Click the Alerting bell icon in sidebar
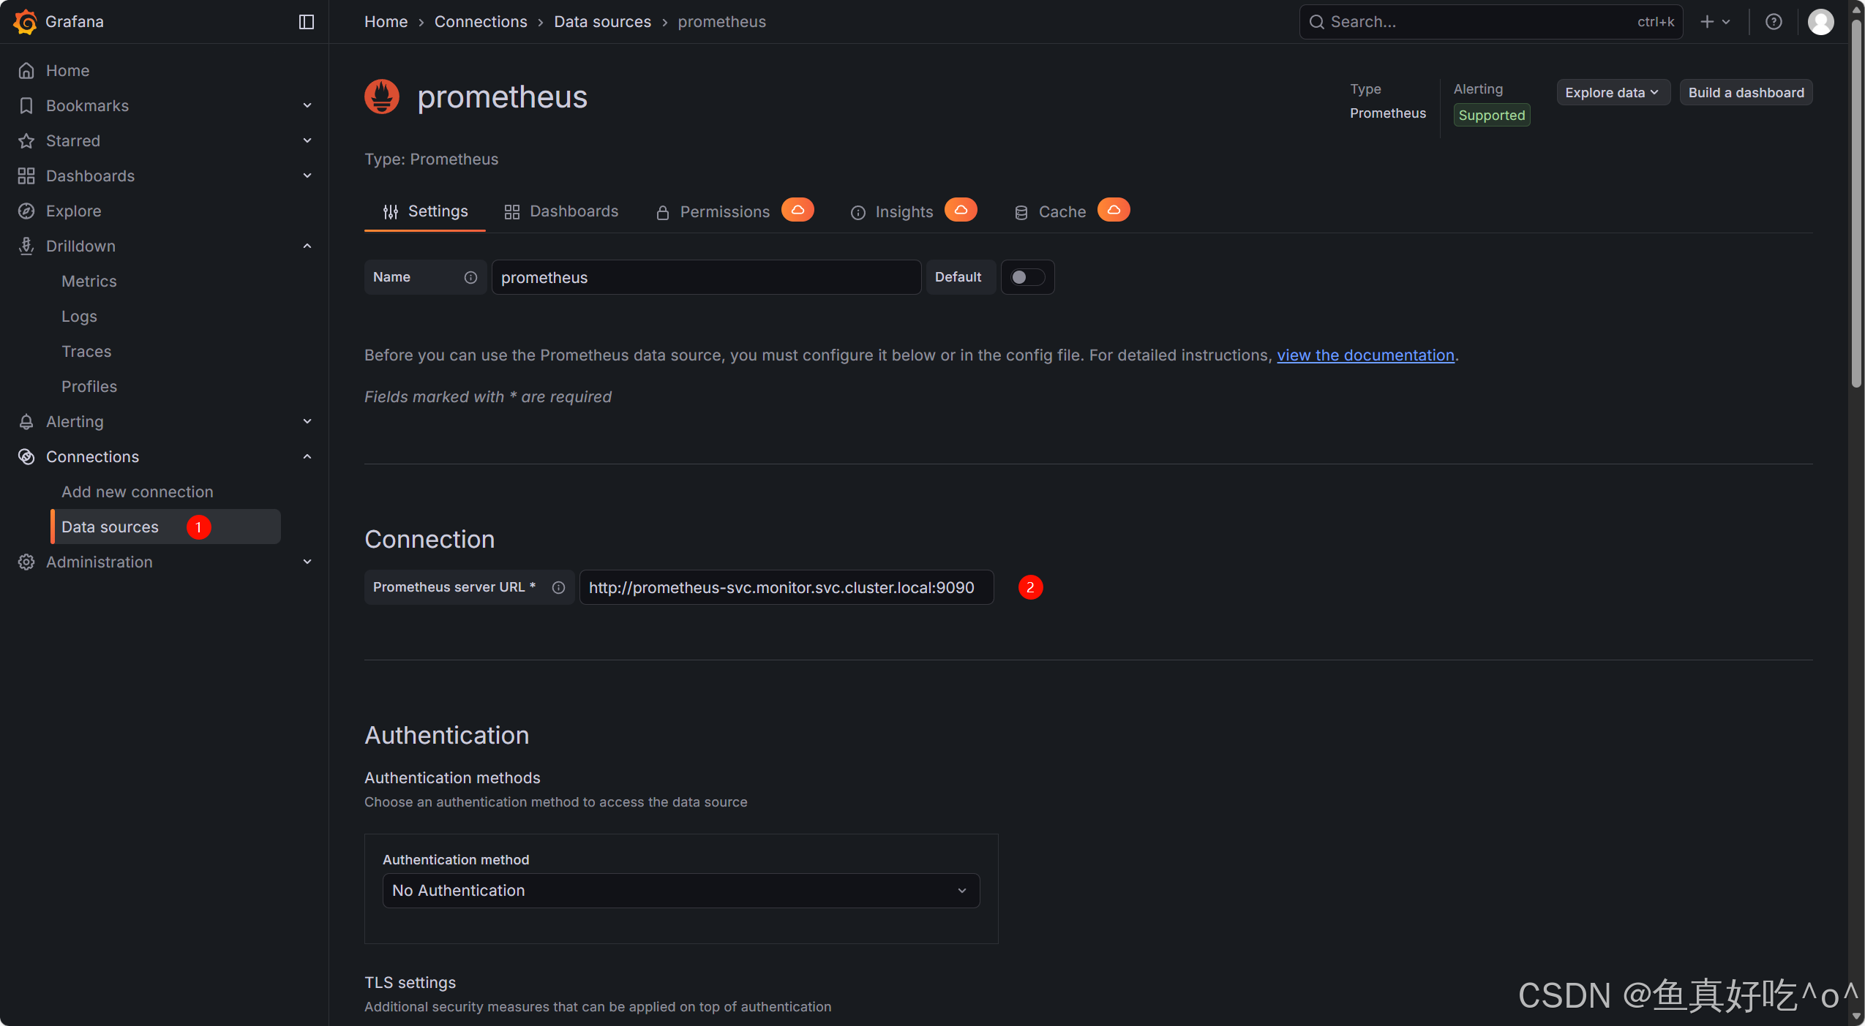The width and height of the screenshot is (1865, 1026). [26, 422]
